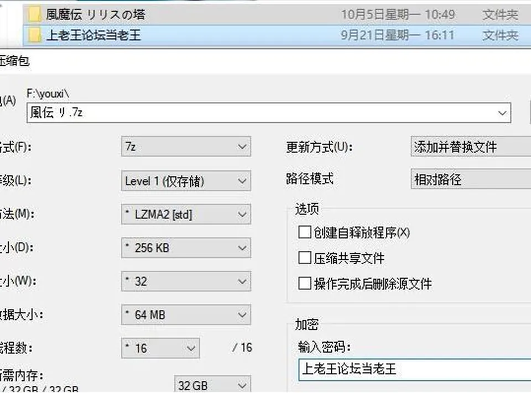This screenshot has height=393, width=531.
Task: Click the 更新方式(U): label
Action: click(x=319, y=147)
